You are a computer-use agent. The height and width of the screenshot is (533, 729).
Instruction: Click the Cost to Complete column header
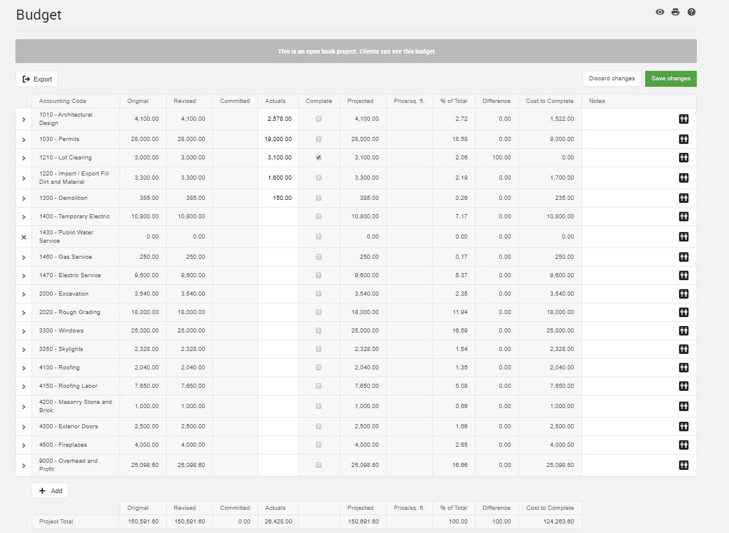click(549, 101)
